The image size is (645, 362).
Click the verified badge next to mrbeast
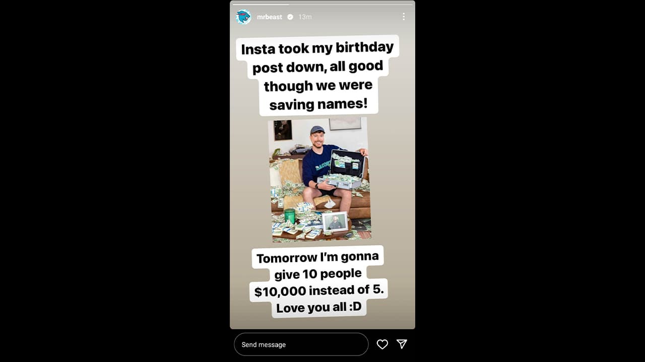coord(290,17)
